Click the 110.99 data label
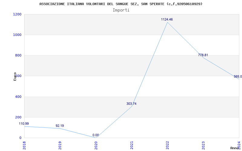242x151 pixels. pos(24,124)
